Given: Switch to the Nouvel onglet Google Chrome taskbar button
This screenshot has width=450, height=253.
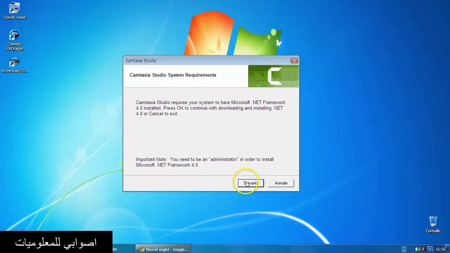Looking at the screenshot, I should (x=164, y=249).
